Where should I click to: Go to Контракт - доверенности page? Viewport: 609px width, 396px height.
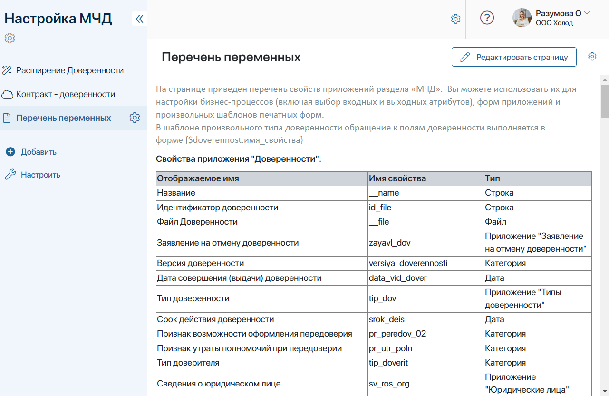coord(66,94)
